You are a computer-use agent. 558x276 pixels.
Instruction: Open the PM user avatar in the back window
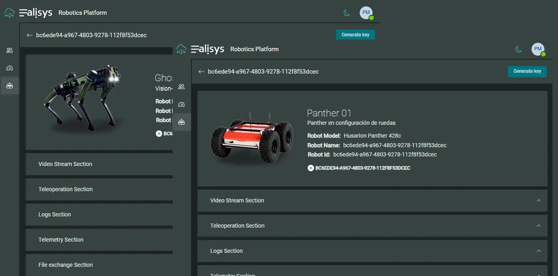tap(366, 13)
